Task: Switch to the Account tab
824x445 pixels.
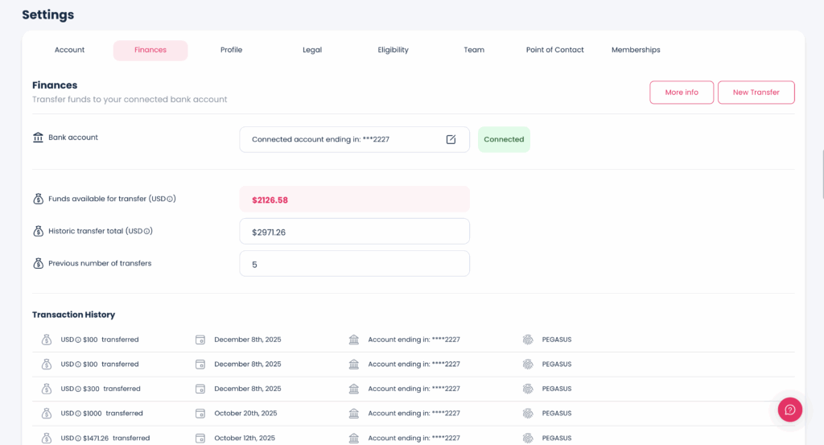Action: (x=69, y=50)
